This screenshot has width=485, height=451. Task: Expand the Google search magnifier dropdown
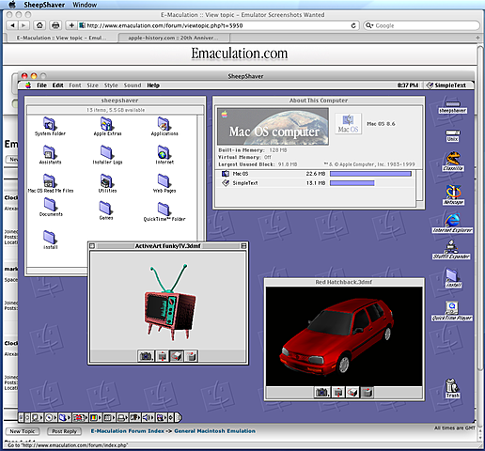click(369, 25)
